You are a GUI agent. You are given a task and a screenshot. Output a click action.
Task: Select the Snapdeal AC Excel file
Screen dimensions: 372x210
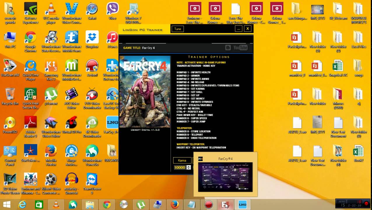click(x=338, y=68)
